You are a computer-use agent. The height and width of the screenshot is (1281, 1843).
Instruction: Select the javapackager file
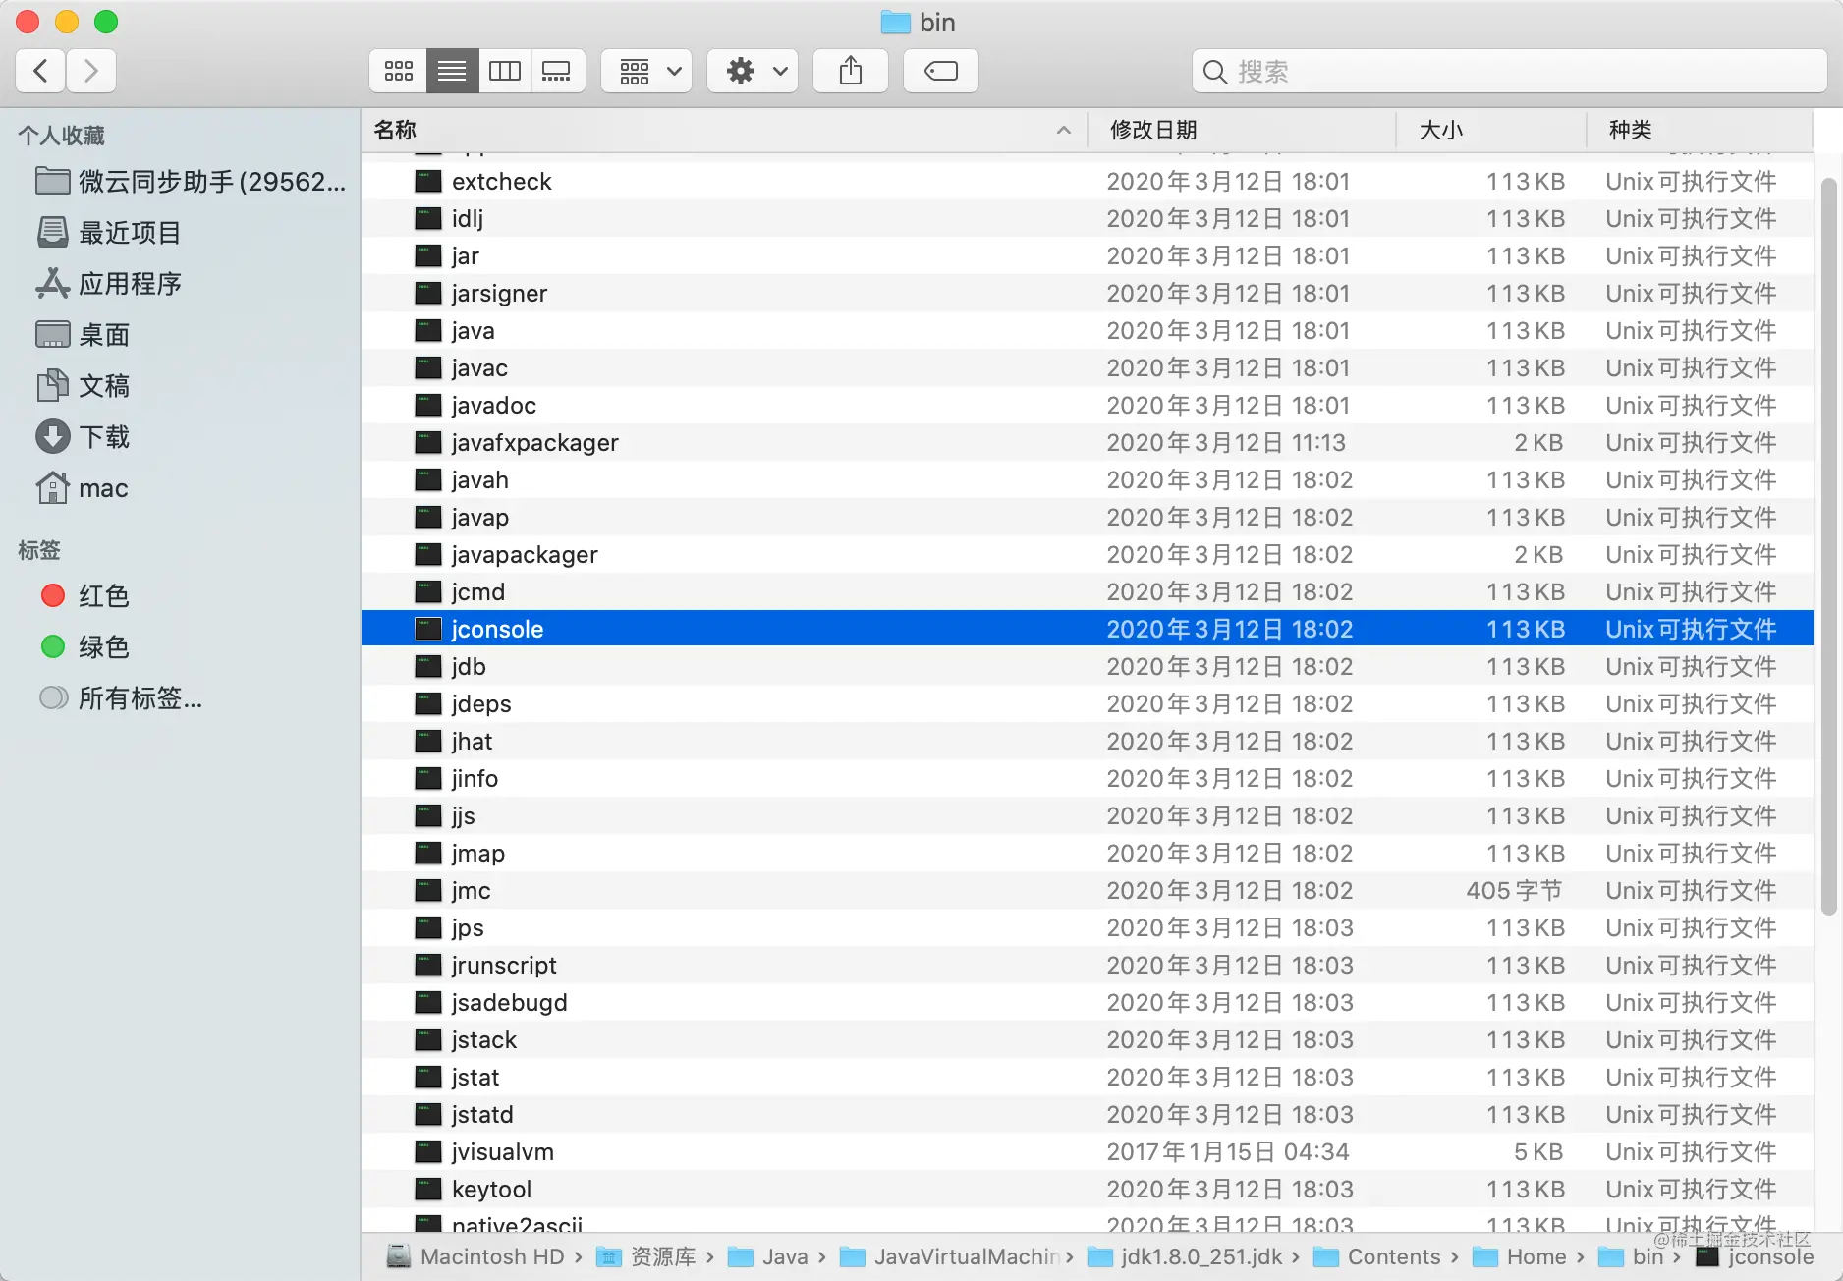pos(1087,555)
